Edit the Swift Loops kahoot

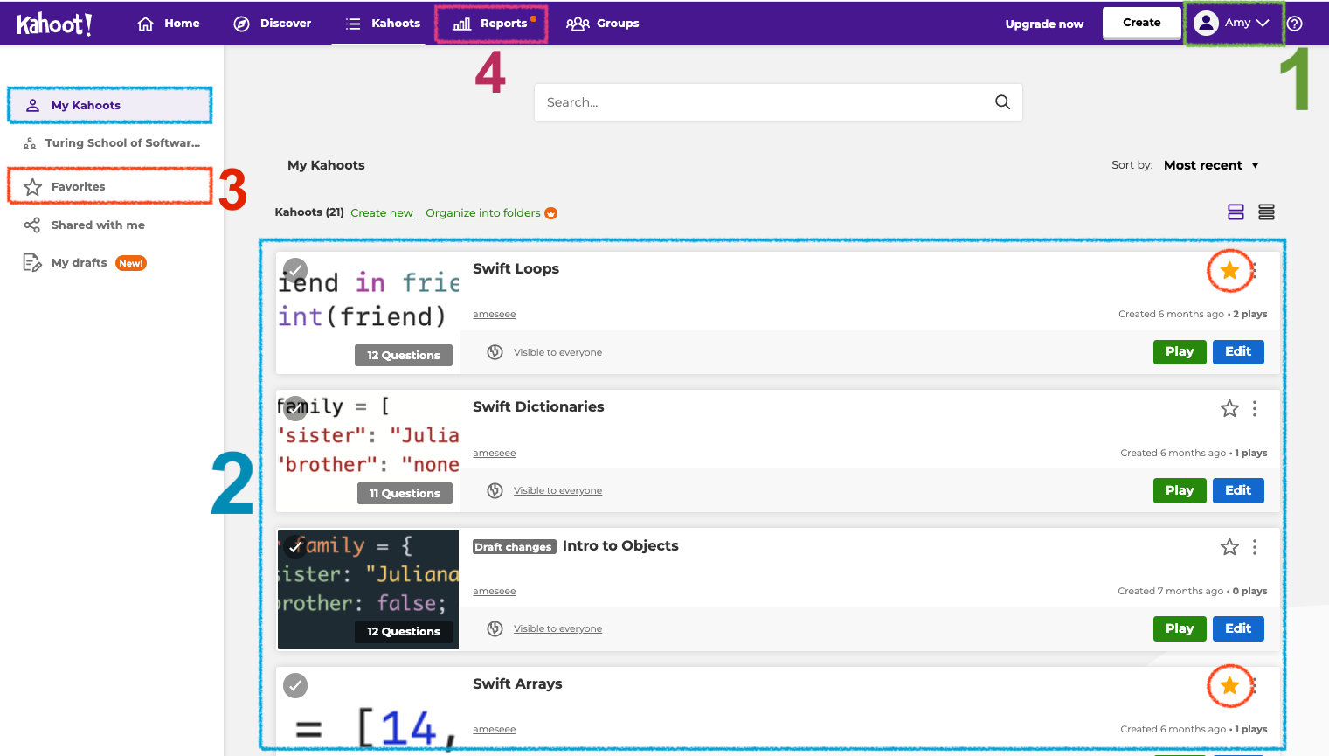(x=1238, y=352)
